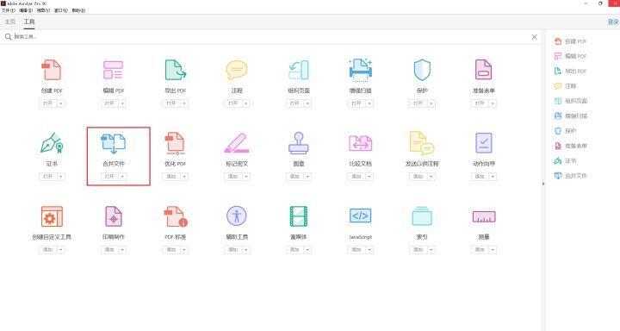The width and height of the screenshot is (620, 331).
Task: Select the 准备表单 form icon in the grid
Action: tap(484, 70)
